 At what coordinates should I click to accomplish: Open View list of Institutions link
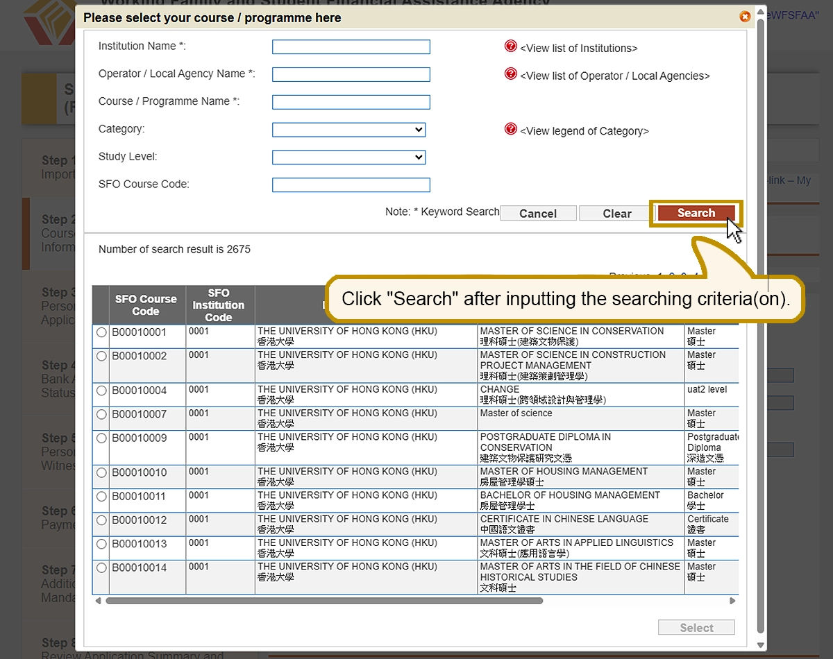[x=579, y=49]
